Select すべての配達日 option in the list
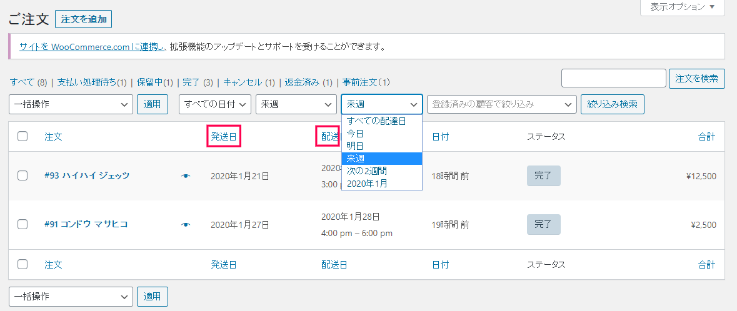The image size is (737, 311). tap(376, 121)
